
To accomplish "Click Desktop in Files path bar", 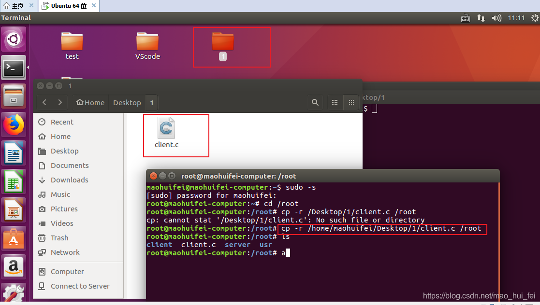I will [127, 102].
